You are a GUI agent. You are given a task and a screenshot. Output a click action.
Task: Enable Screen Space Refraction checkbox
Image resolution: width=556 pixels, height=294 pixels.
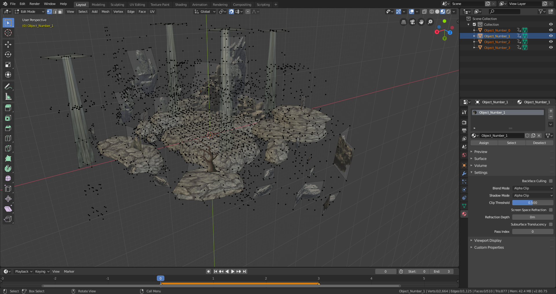coord(550,210)
